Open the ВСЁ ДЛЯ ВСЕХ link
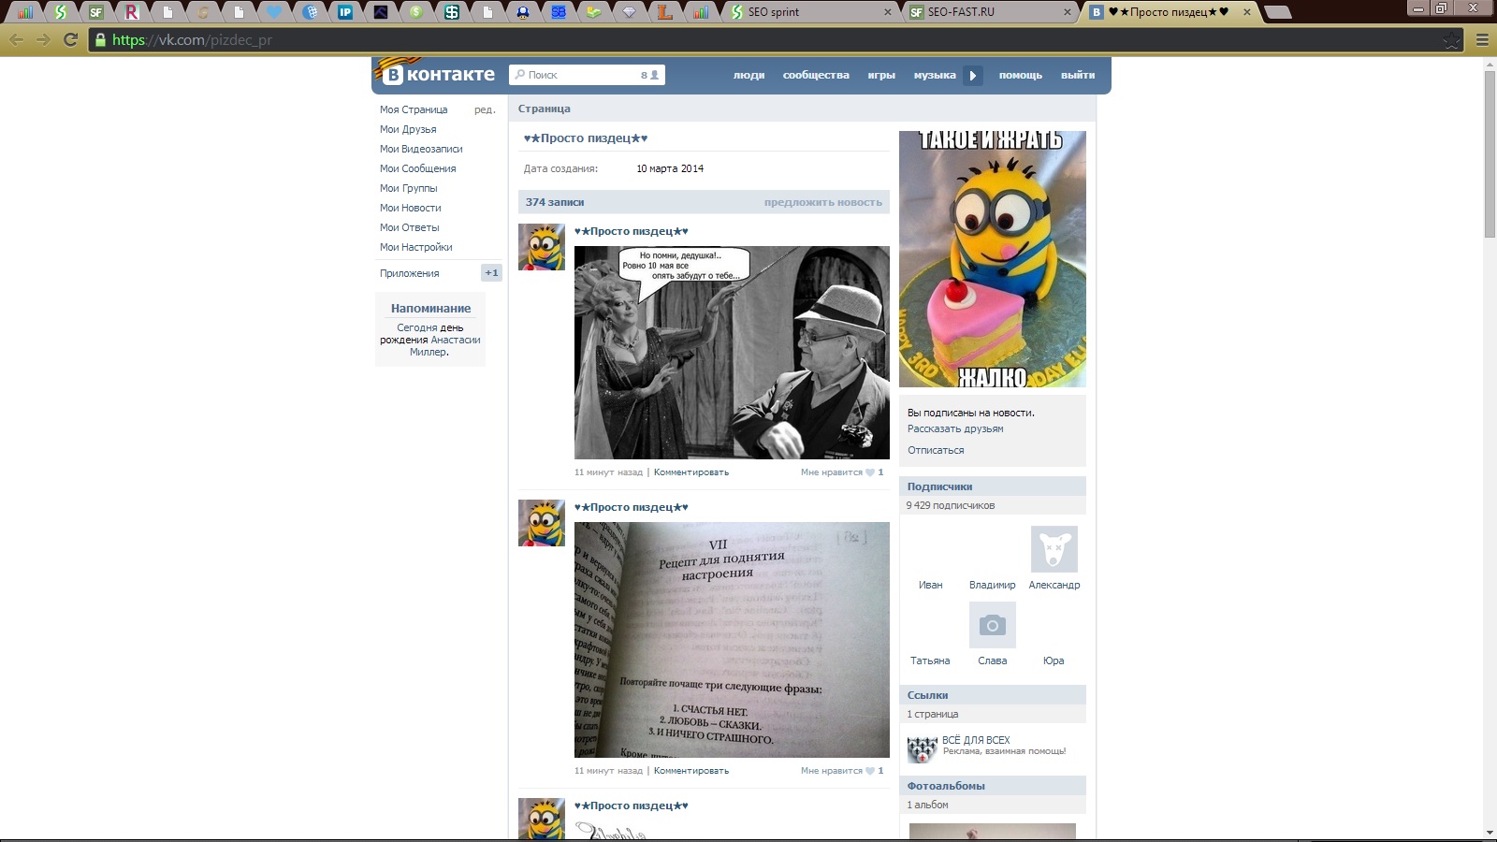 976,740
